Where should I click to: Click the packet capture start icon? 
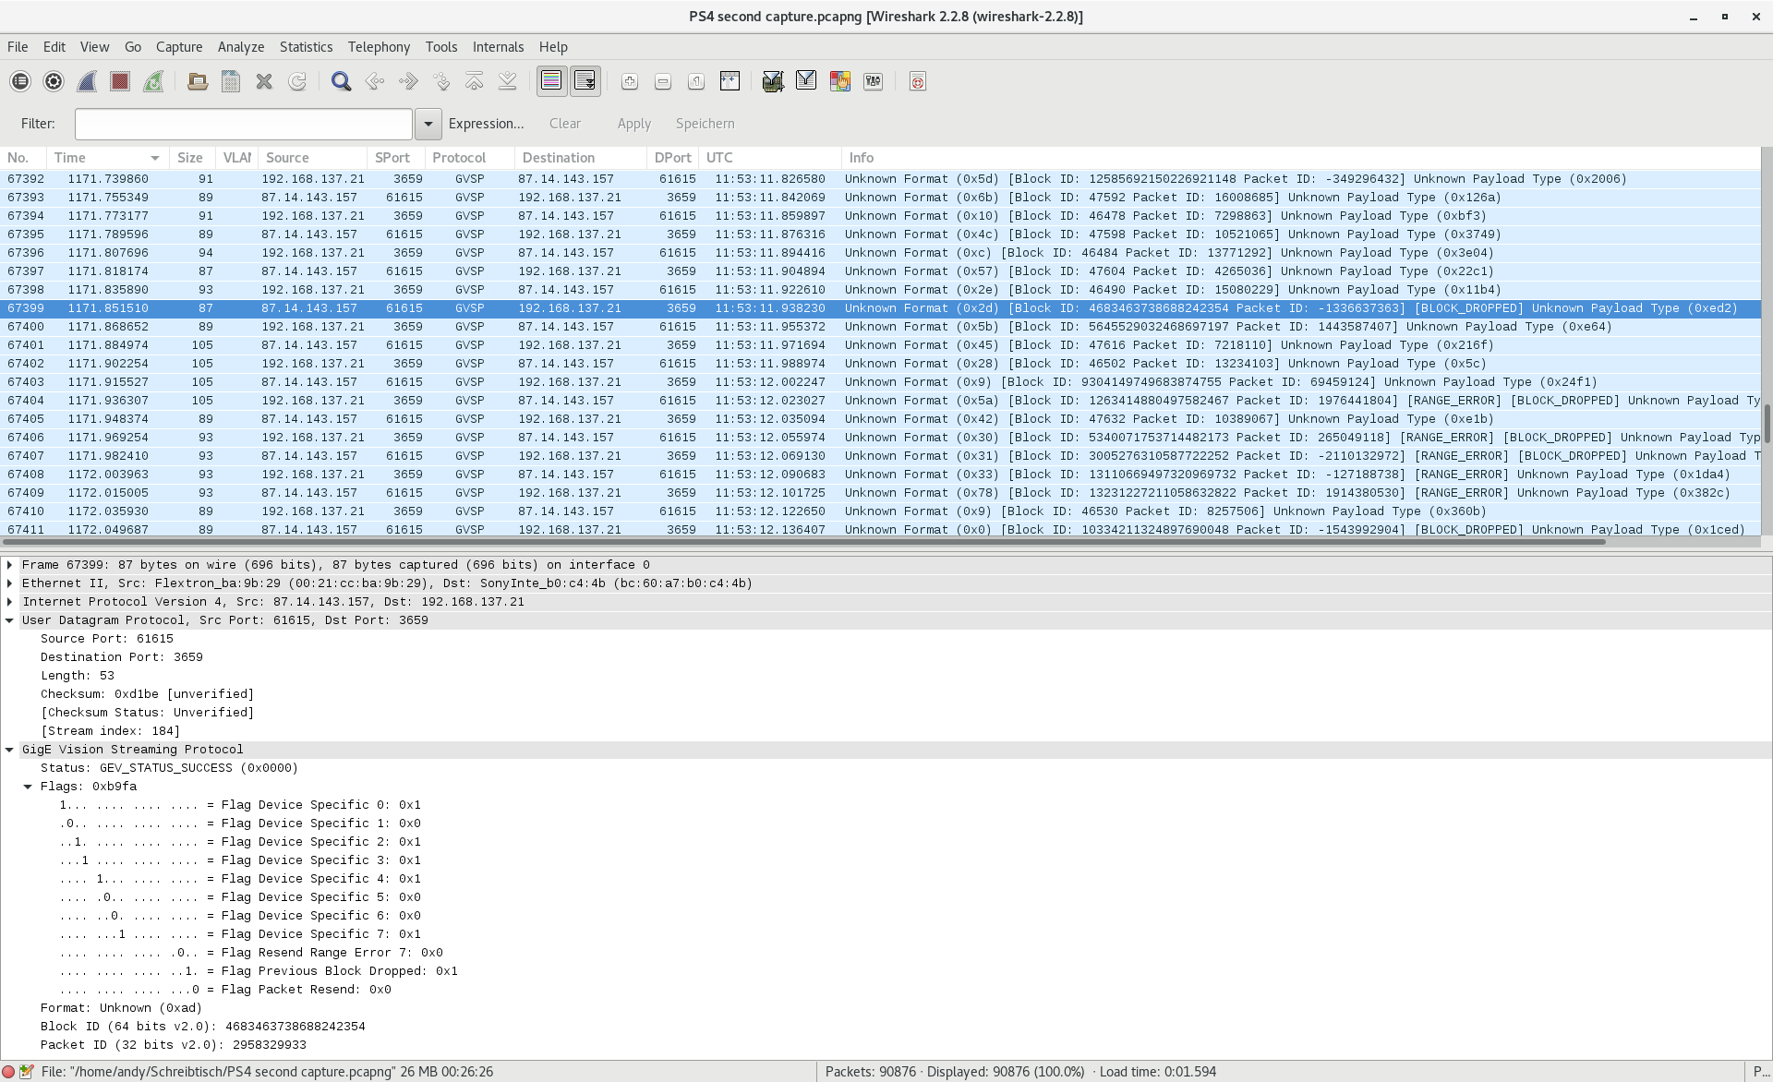86,81
